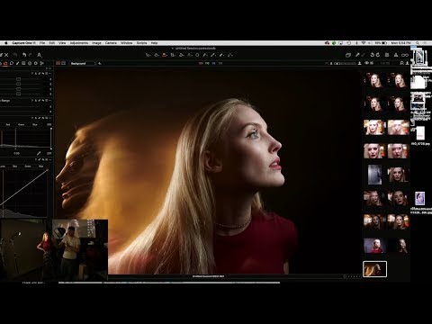The width and height of the screenshot is (432, 324).
Task: Switch to multi-view viewer mode icon
Action: (x=58, y=63)
